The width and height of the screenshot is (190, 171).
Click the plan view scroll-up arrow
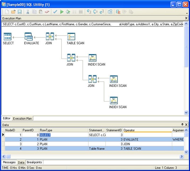tap(186, 24)
